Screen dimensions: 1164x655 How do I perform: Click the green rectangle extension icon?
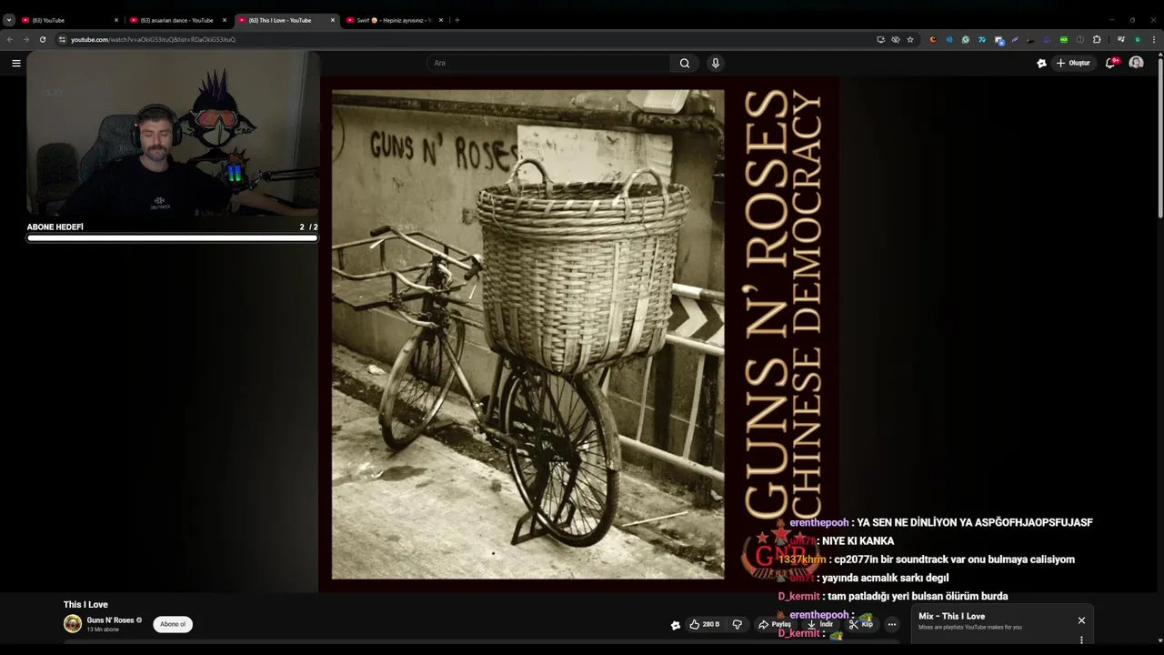coord(1064,39)
